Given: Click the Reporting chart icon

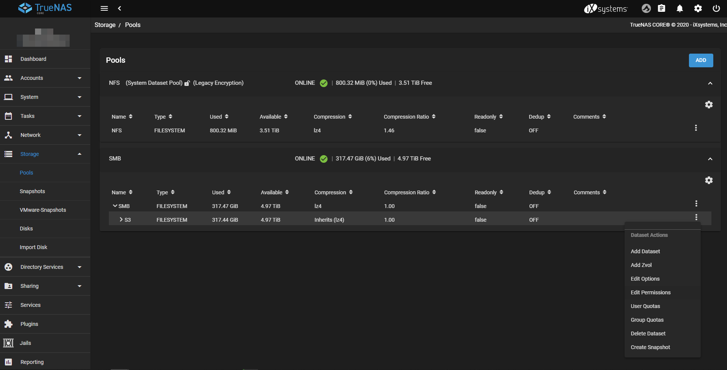Looking at the screenshot, I should [8, 362].
